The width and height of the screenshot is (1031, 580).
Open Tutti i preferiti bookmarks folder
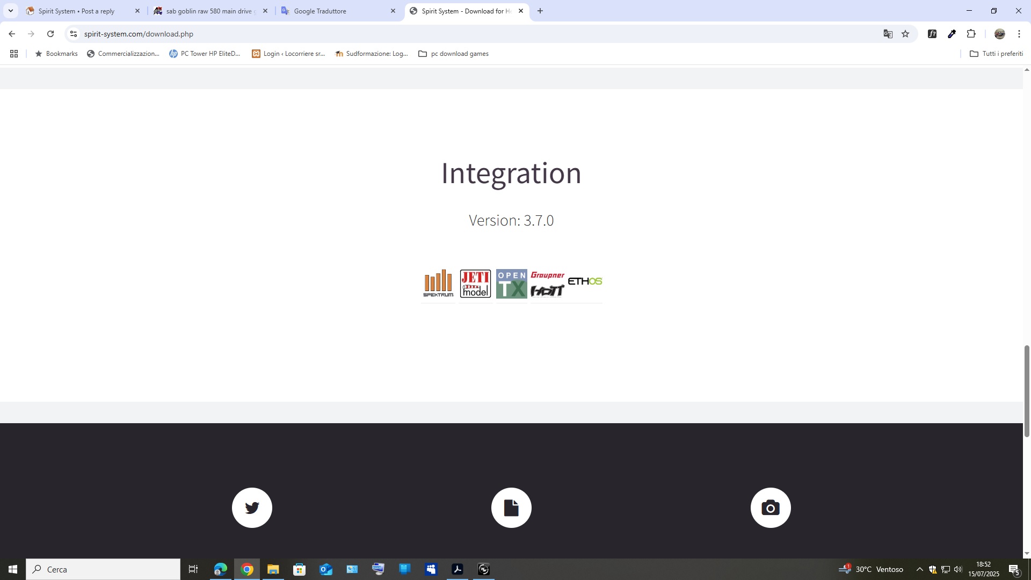[996, 54]
